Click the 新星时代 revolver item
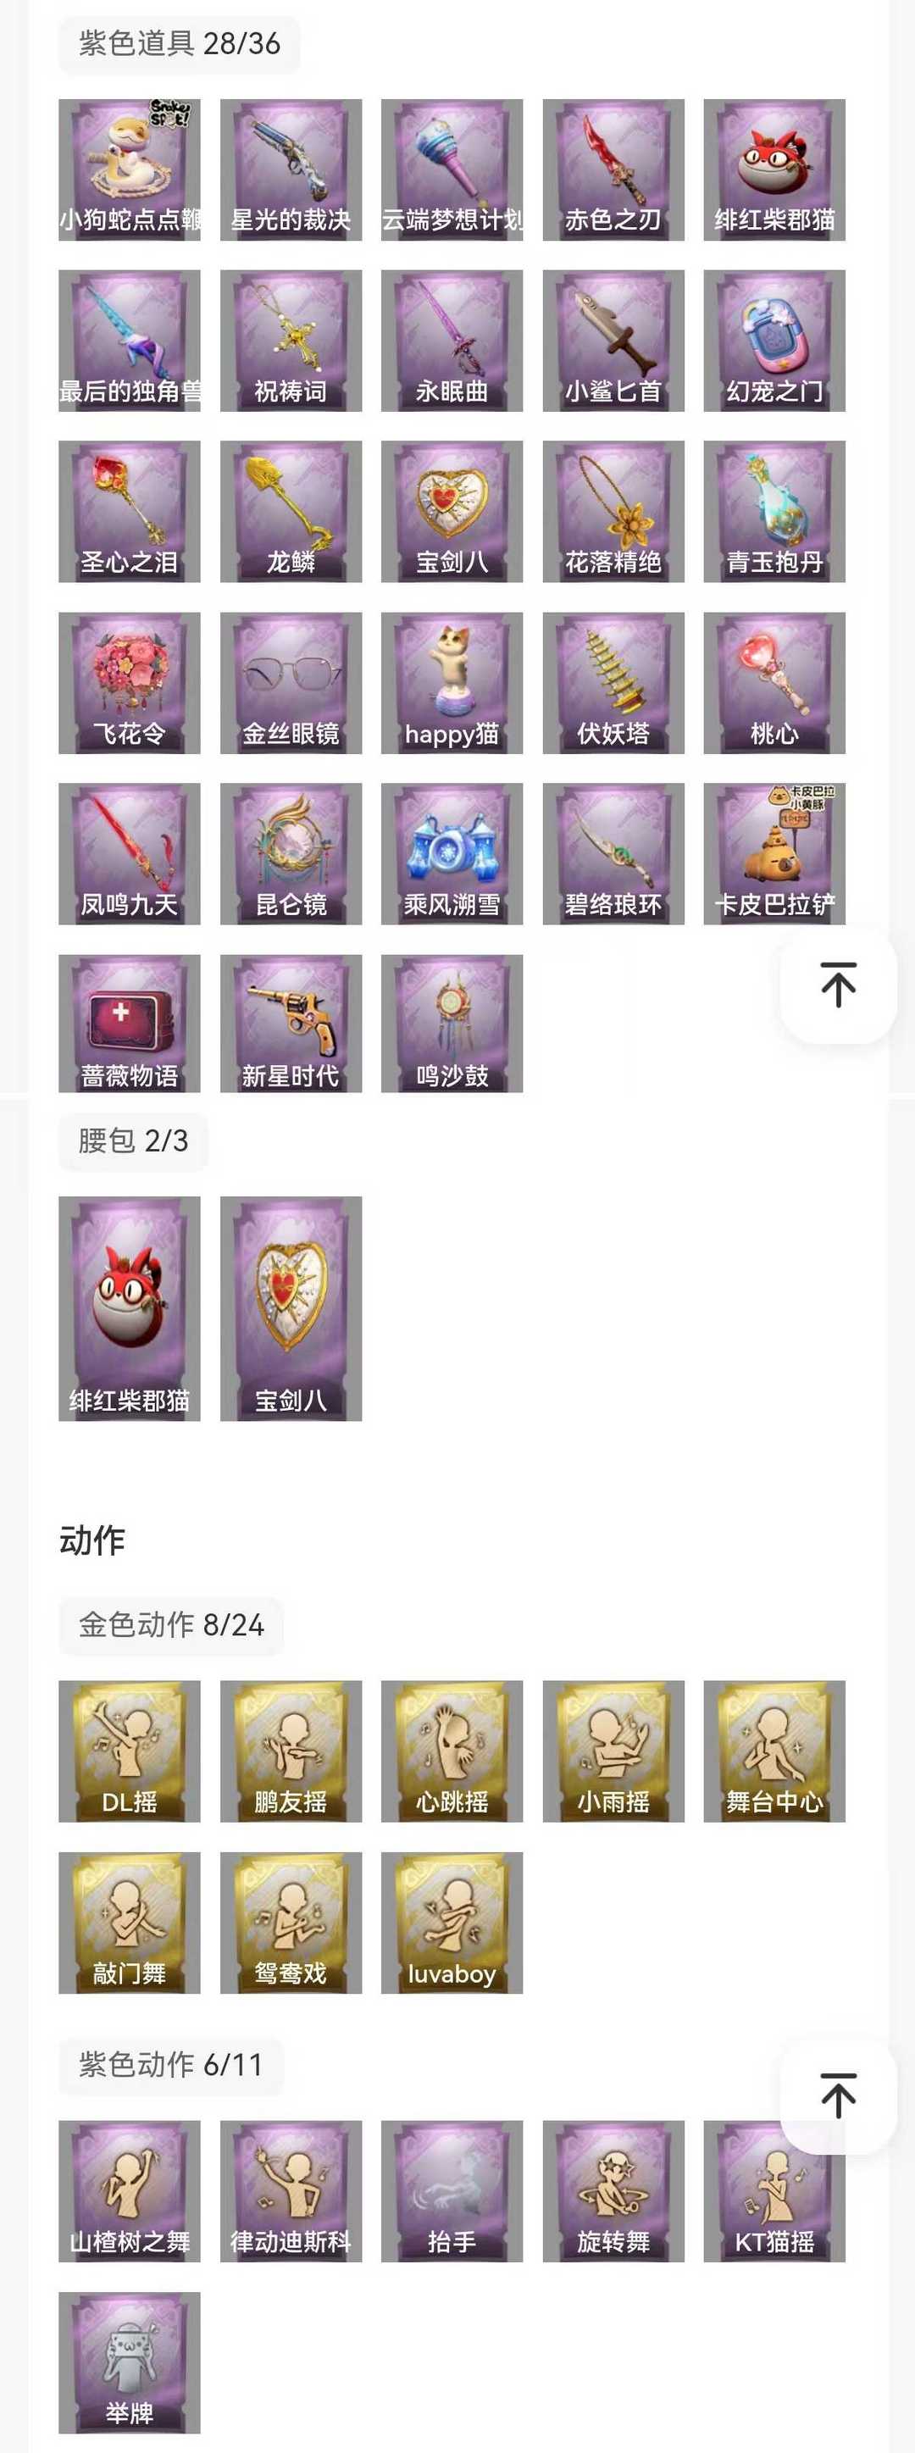The image size is (915, 2453). 291,1024
